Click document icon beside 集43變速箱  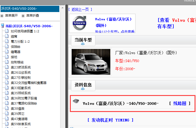point(7,119)
